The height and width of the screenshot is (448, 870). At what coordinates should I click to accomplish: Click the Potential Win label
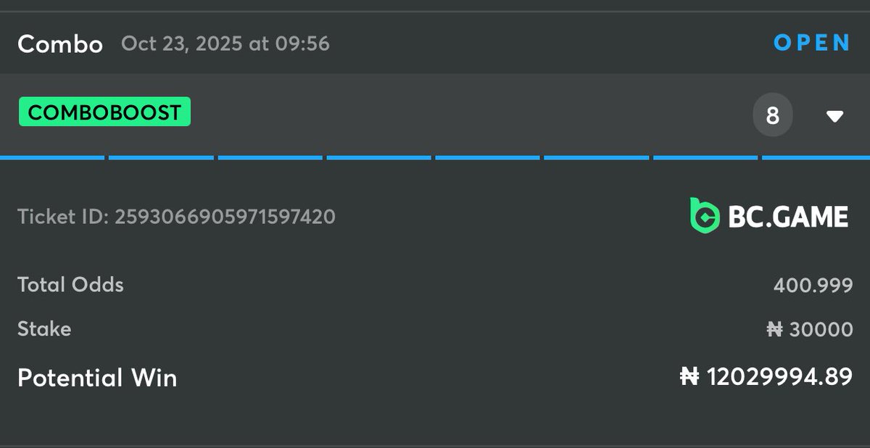97,378
